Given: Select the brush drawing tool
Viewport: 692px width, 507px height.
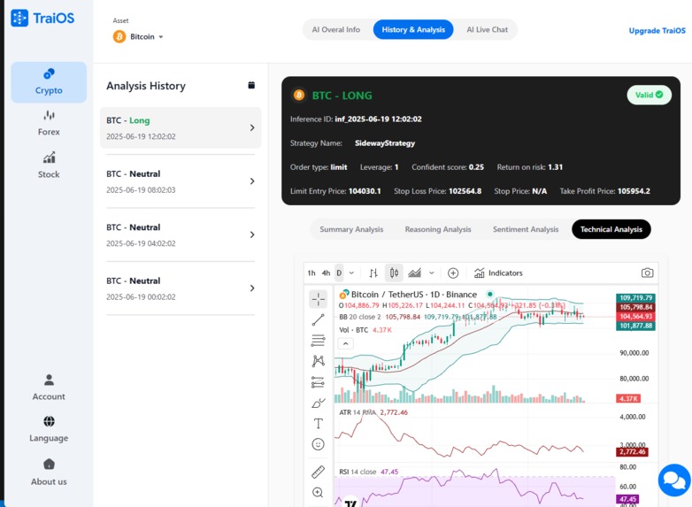Looking at the screenshot, I should (318, 403).
